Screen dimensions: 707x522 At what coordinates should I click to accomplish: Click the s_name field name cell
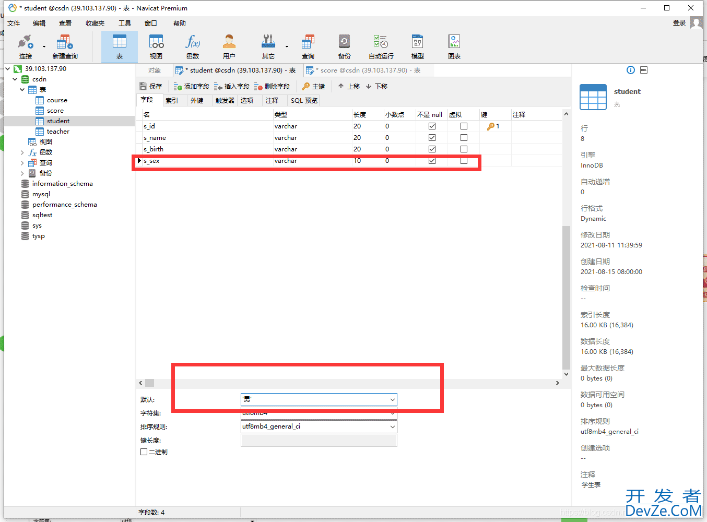pos(207,138)
